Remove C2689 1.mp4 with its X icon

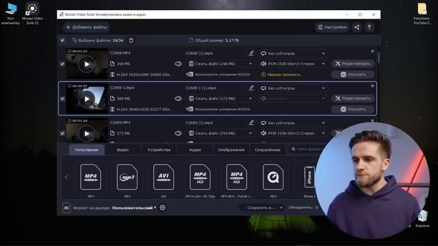point(372,86)
